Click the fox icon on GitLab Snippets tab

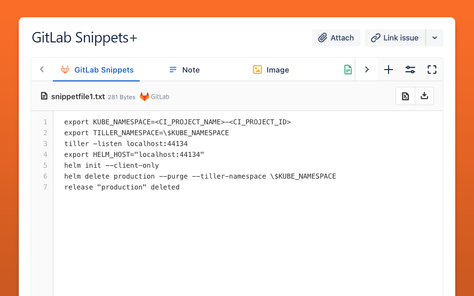tap(64, 70)
